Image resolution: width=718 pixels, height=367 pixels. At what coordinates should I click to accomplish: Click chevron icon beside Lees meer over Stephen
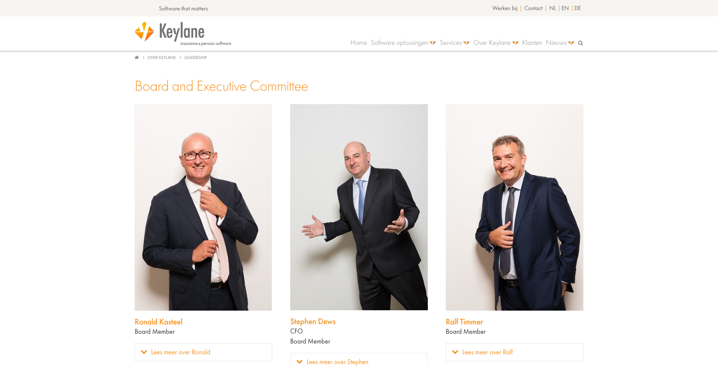pyautogui.click(x=300, y=362)
